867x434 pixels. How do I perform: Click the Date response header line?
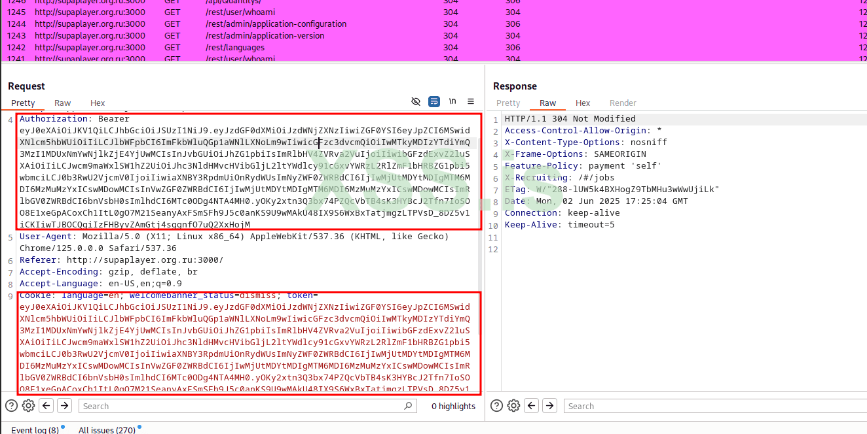[596, 201]
